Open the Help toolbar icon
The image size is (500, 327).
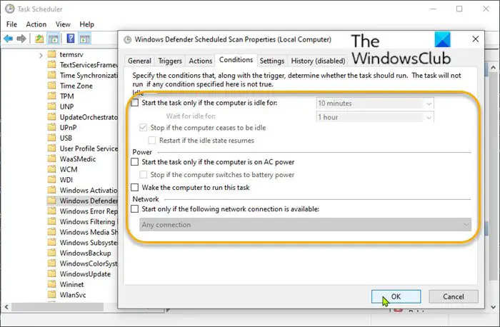(x=71, y=39)
